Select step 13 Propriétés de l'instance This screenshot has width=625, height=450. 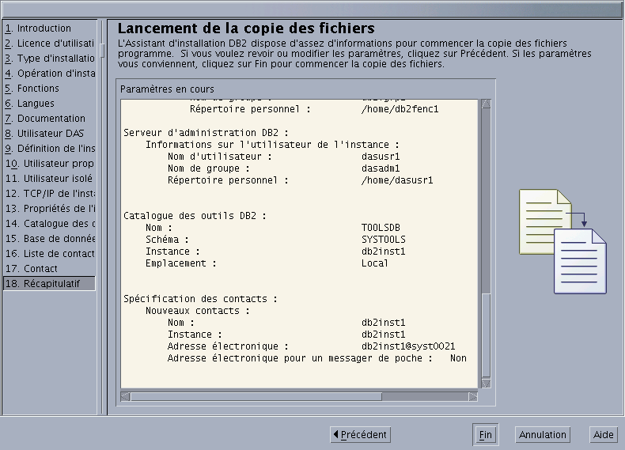click(x=49, y=209)
